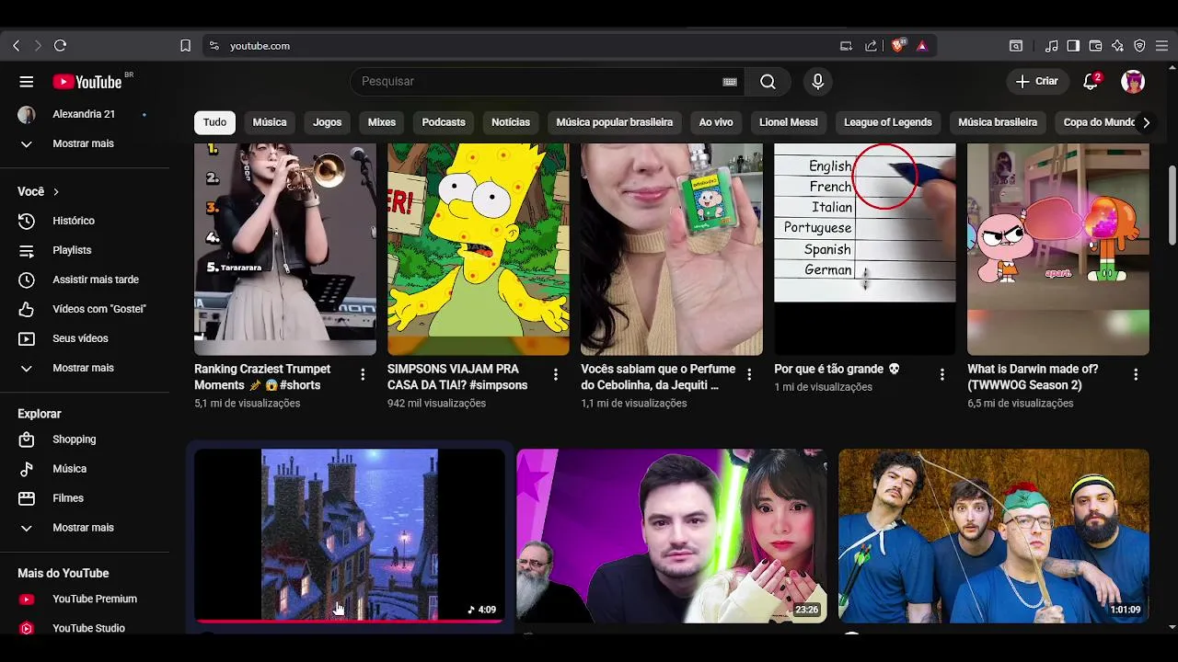Open the Brave Wallet icon
The image size is (1178, 662).
point(1095,45)
